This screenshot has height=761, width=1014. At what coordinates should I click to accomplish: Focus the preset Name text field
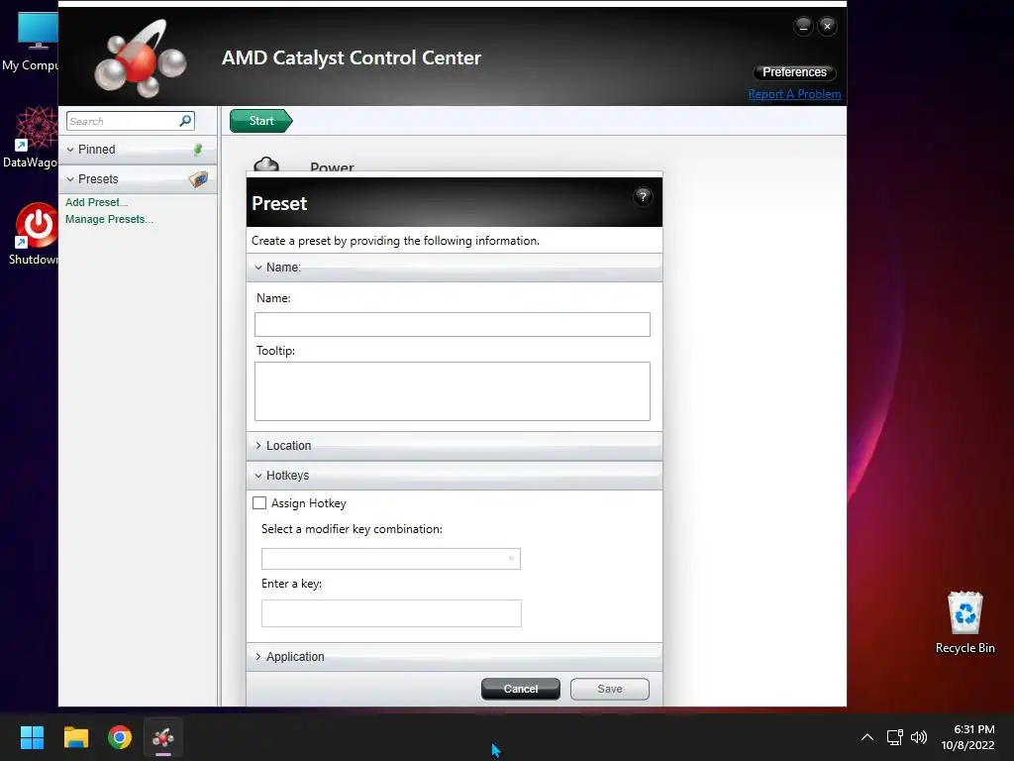(x=452, y=325)
